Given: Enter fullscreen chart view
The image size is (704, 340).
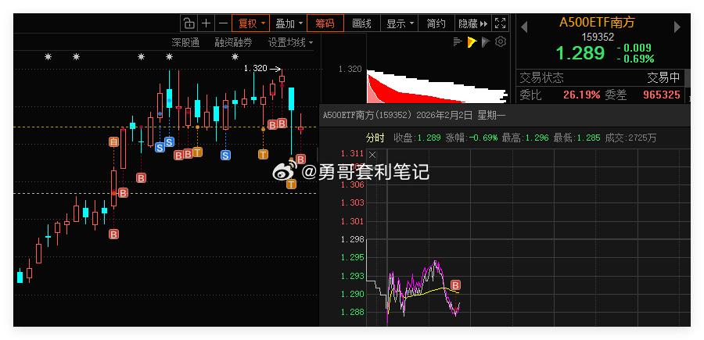Looking at the screenshot, I should click(500, 23).
